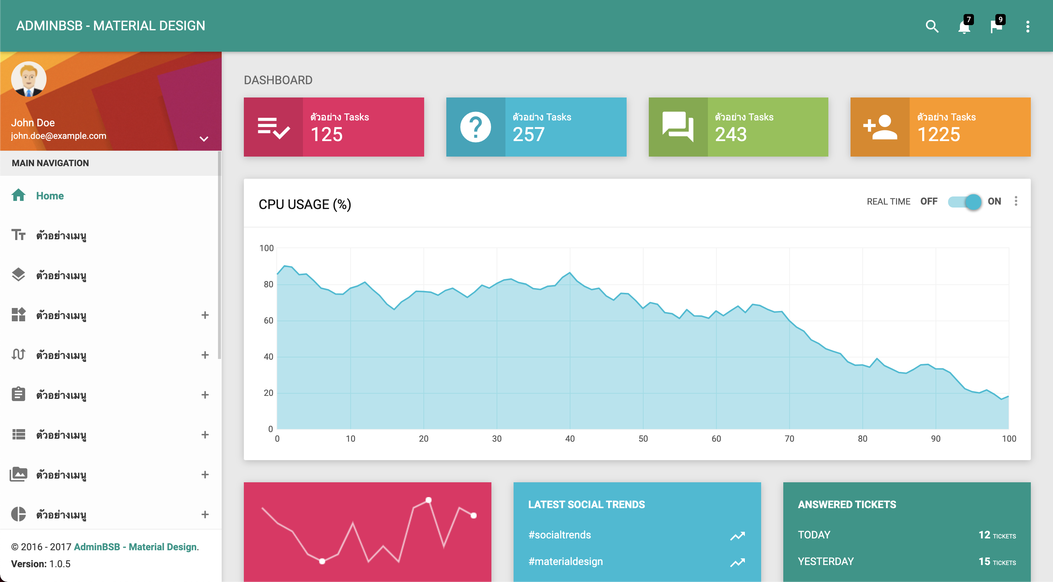Click the #socialtrends hashtag row
This screenshot has height=582, width=1053.
pos(637,535)
